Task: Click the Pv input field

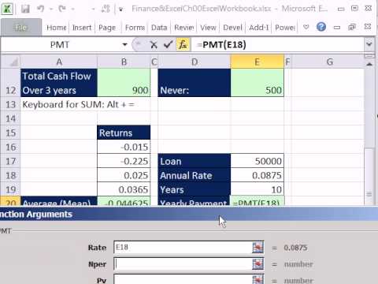Action: click(x=183, y=279)
